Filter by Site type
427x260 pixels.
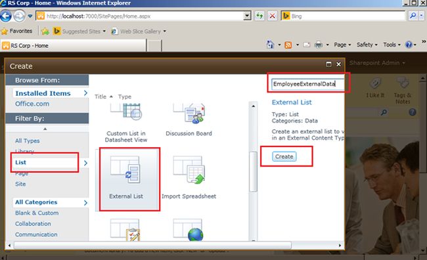20,184
